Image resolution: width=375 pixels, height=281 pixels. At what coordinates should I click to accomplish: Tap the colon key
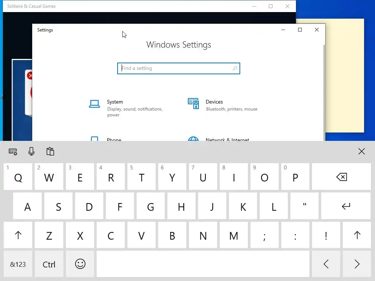tap(295, 235)
